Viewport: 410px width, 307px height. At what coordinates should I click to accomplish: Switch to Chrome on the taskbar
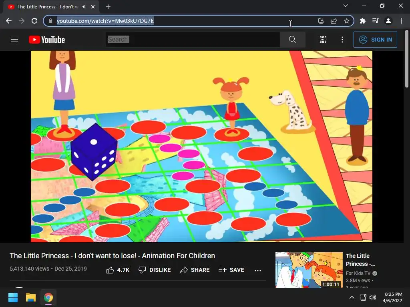(x=48, y=297)
